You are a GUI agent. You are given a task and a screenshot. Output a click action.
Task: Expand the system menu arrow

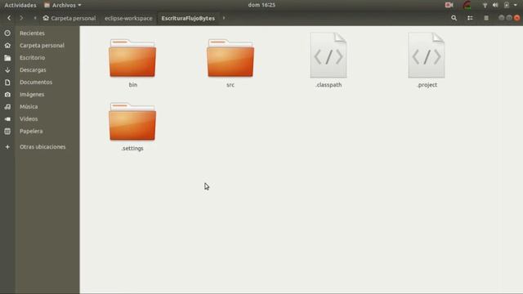click(x=516, y=5)
